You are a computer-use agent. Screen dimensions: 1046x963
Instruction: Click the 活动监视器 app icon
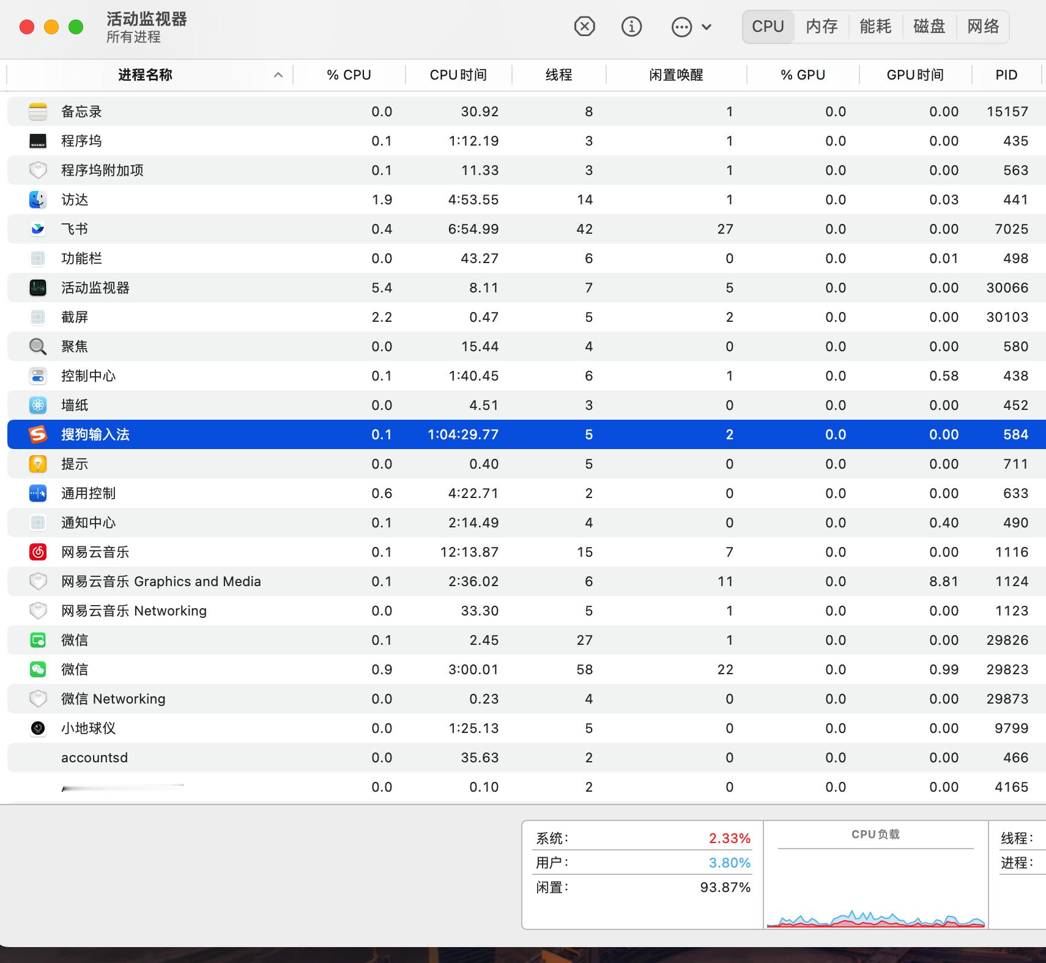38,288
